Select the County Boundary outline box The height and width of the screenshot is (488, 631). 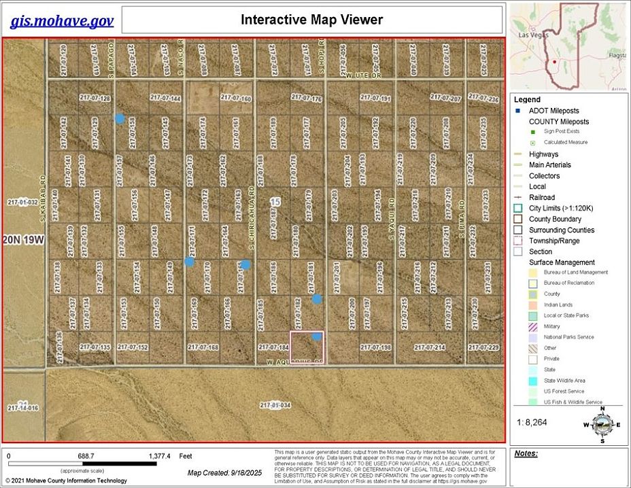tap(517, 220)
